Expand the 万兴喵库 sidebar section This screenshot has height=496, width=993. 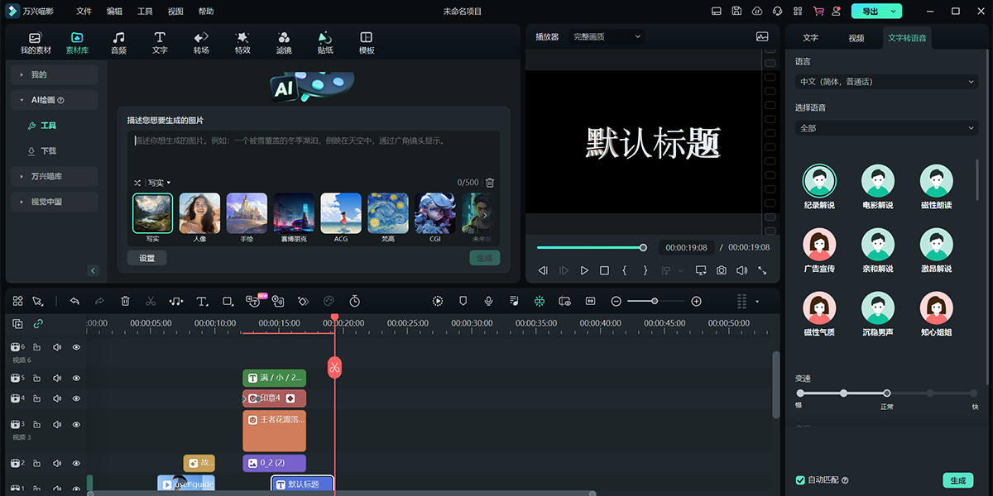[55, 176]
